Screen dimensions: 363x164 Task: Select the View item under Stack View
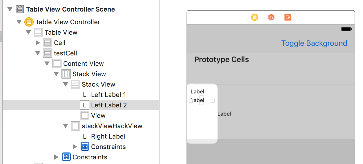coord(98,115)
